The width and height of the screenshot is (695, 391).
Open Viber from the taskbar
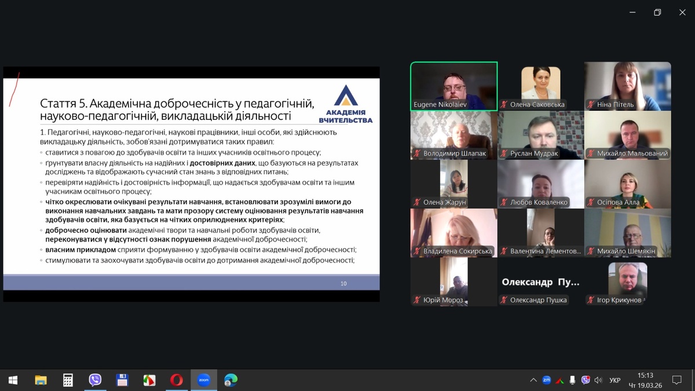(95, 380)
